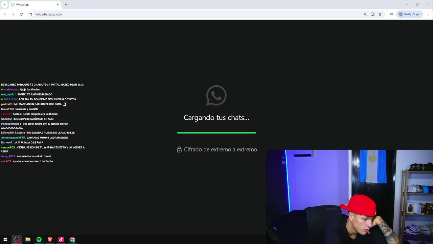Close the WhatsApp tab
This screenshot has width=433, height=244.
(x=58, y=5)
